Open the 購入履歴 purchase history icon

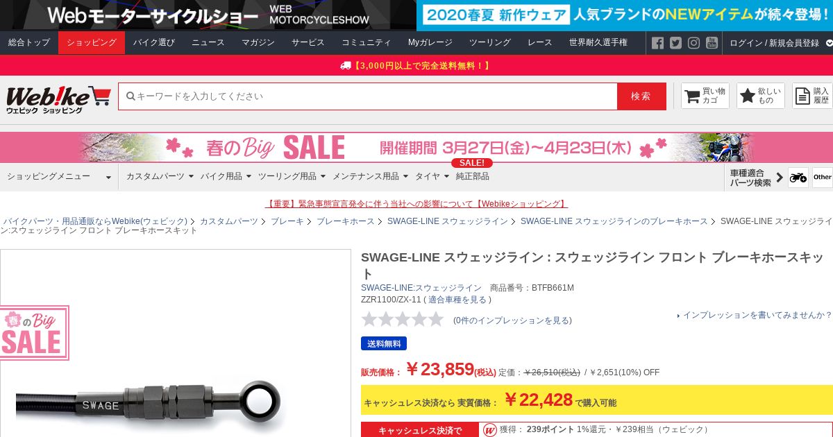[x=813, y=96]
